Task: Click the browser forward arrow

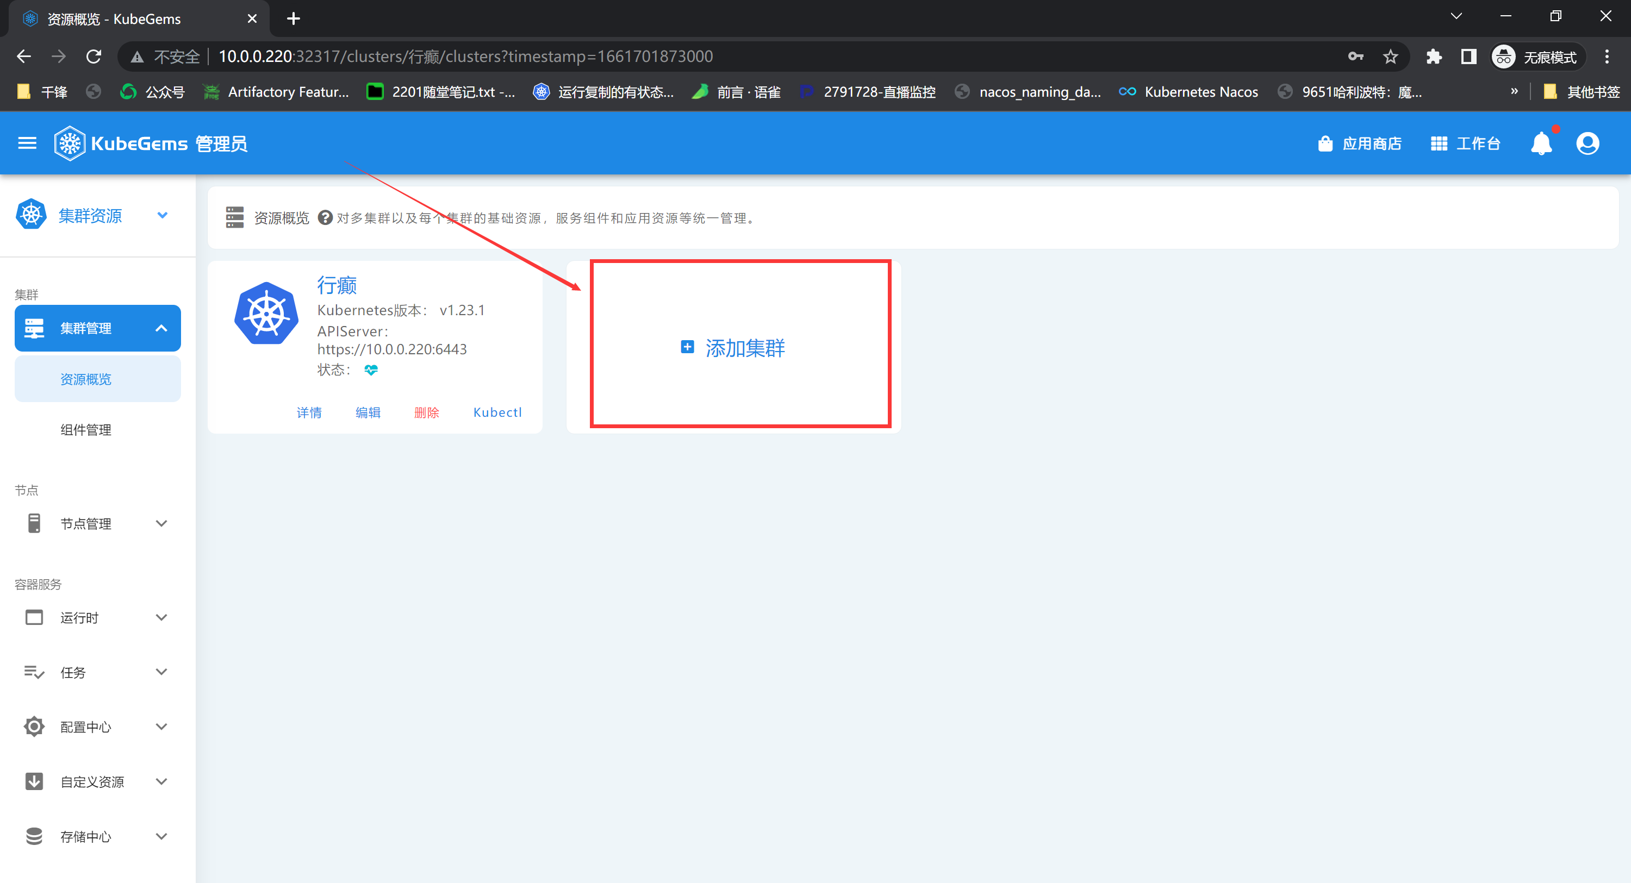Action: [x=59, y=57]
